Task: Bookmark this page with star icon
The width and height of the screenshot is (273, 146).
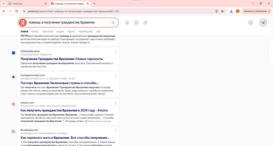Action: (223, 11)
